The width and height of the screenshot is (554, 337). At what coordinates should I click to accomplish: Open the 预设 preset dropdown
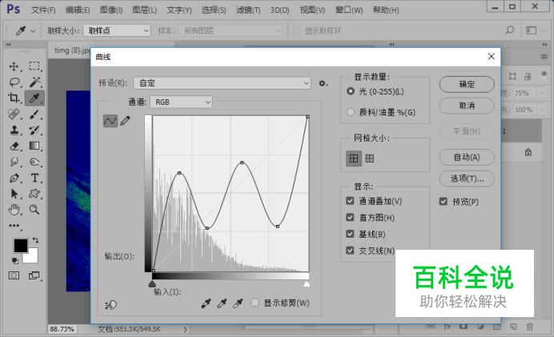[223, 83]
